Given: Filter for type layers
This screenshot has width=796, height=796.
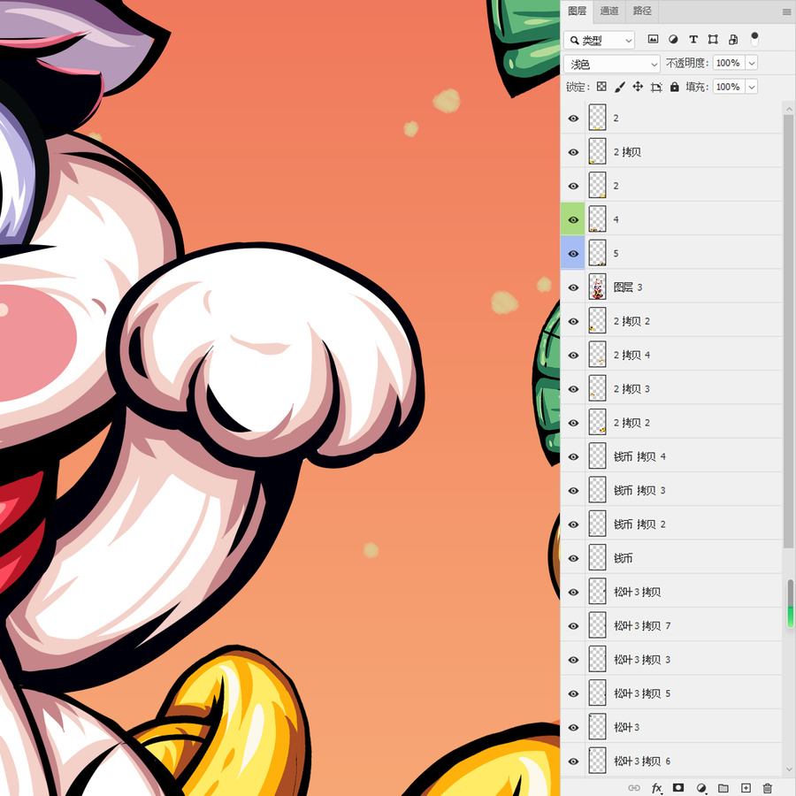Looking at the screenshot, I should click(693, 39).
